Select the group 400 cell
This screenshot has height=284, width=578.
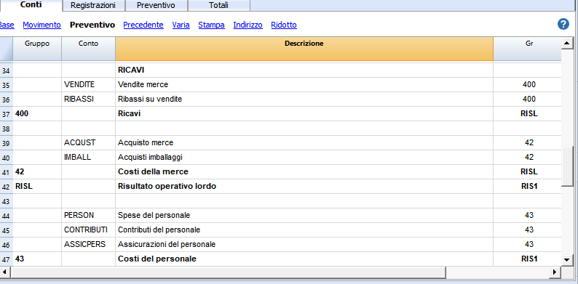[x=37, y=114]
